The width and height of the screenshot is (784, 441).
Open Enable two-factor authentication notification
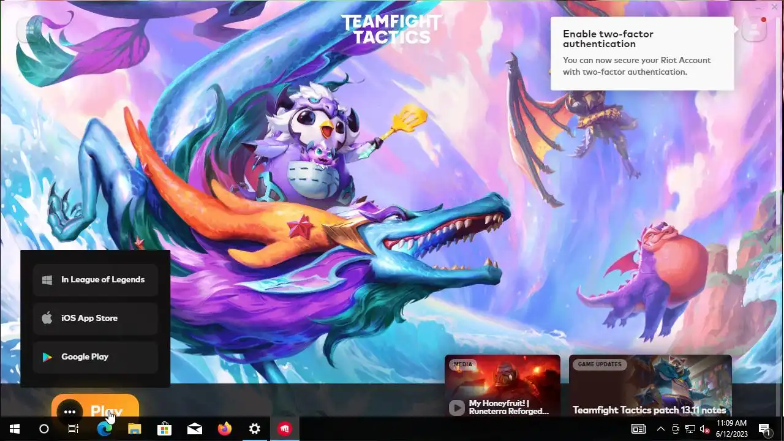tap(642, 53)
